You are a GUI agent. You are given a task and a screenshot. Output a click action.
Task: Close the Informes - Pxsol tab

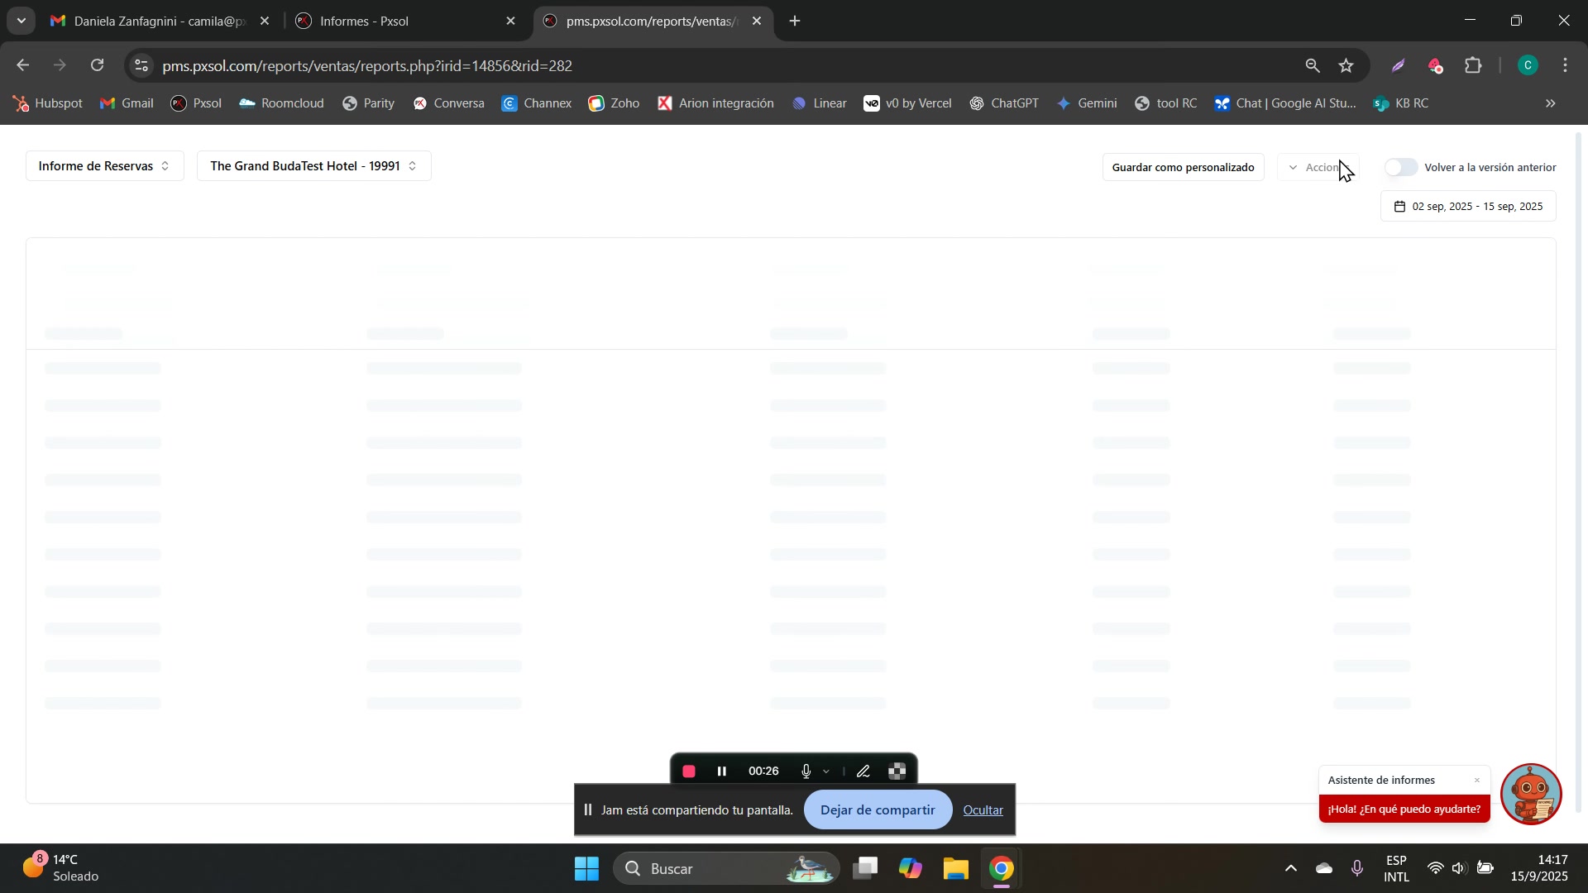click(510, 21)
